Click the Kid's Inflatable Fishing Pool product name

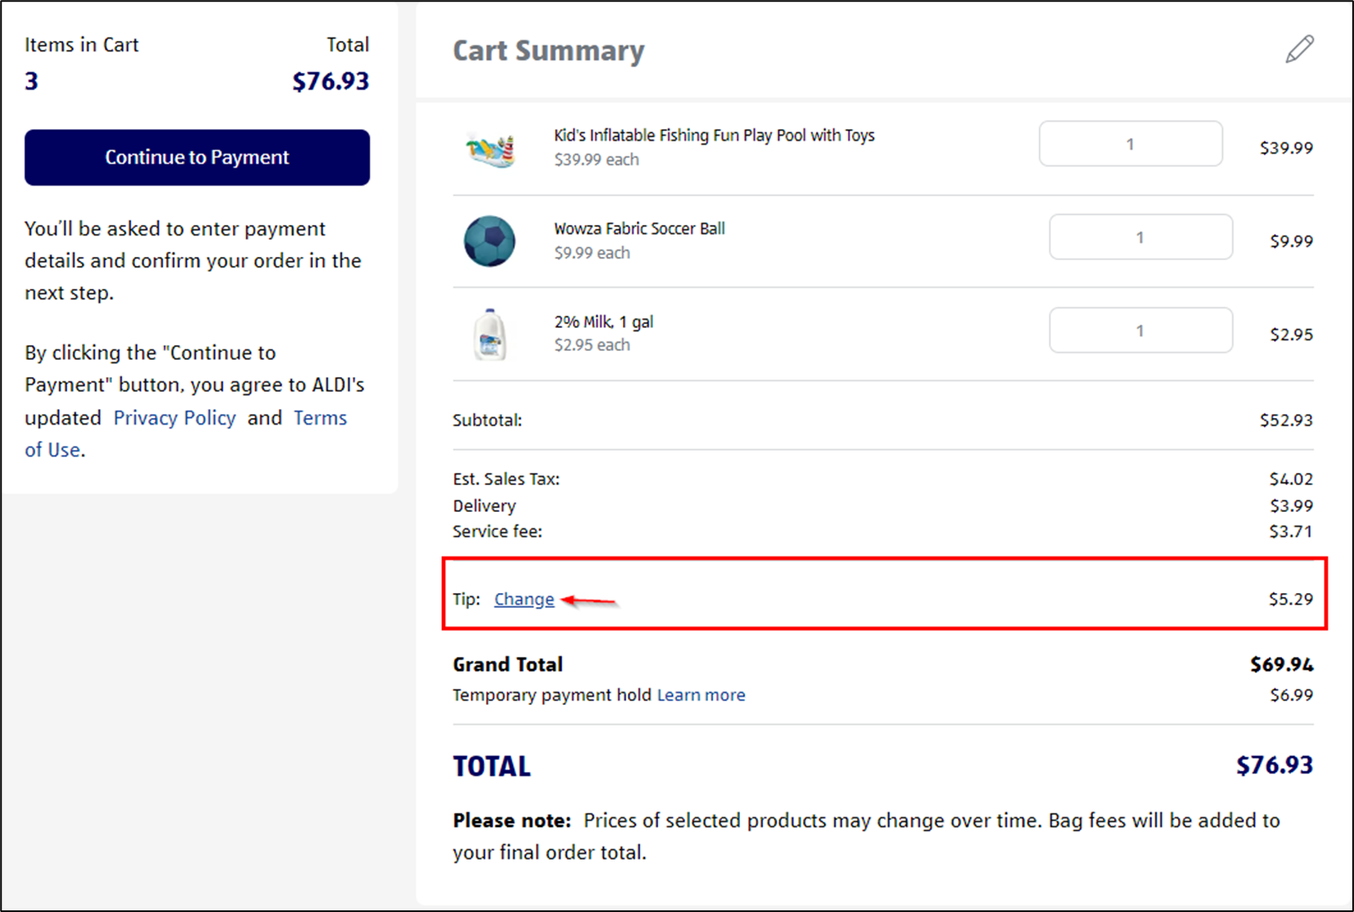click(x=713, y=135)
